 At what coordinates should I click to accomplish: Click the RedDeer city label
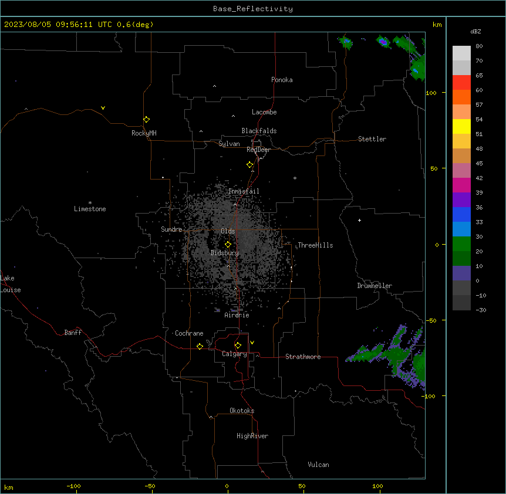click(x=258, y=150)
